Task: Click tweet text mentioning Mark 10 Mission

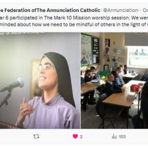Action: (74, 18)
